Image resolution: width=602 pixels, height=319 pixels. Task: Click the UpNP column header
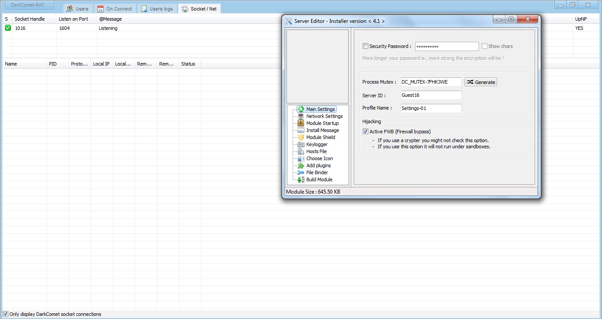(587, 19)
